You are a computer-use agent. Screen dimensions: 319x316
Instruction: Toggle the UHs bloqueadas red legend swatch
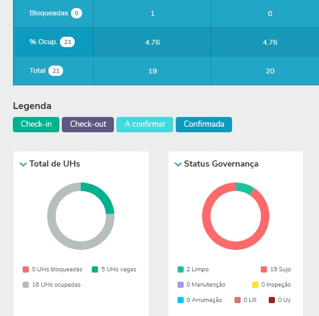click(26, 269)
